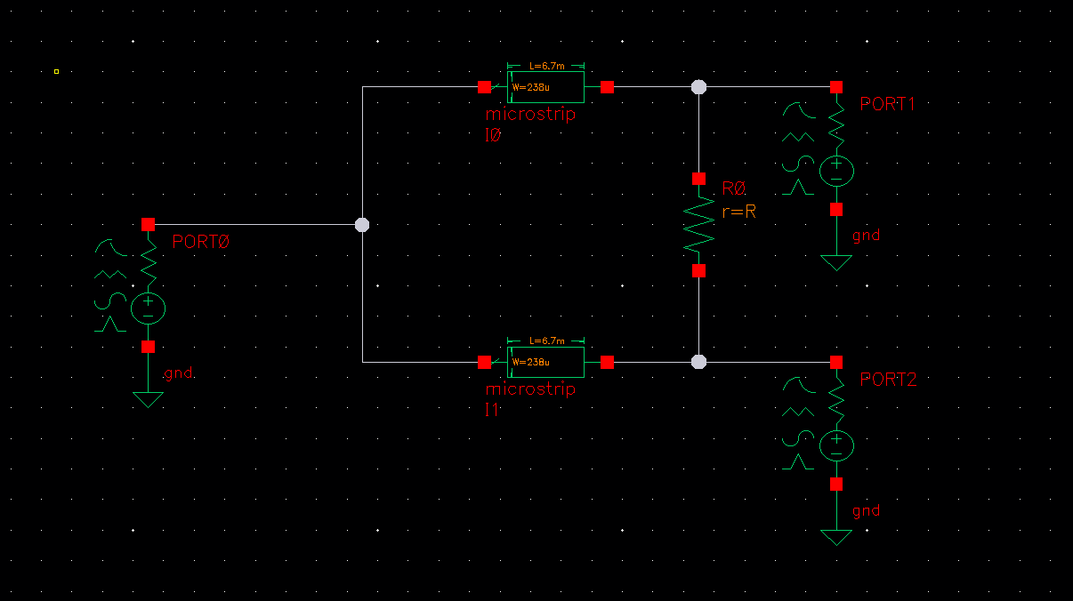Screen dimensions: 1073x601
Task: Click the wire junction dot after PORT0
Action: pos(362,225)
